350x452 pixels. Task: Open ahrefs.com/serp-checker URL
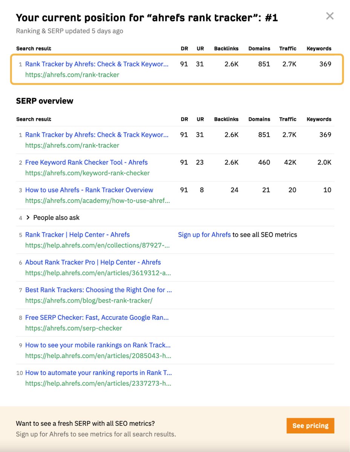(x=74, y=328)
